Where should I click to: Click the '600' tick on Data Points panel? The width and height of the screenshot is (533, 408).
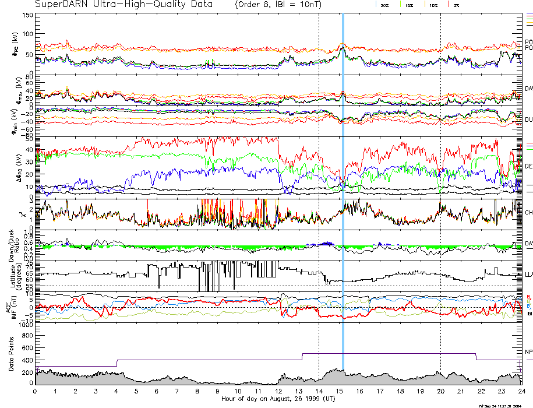[28, 348]
